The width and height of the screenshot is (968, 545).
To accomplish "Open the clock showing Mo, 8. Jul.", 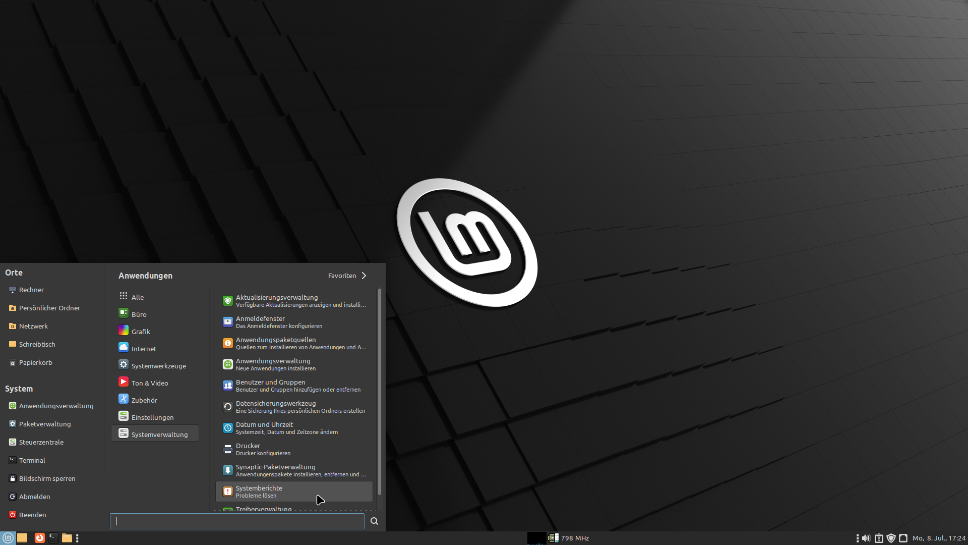I will point(938,538).
